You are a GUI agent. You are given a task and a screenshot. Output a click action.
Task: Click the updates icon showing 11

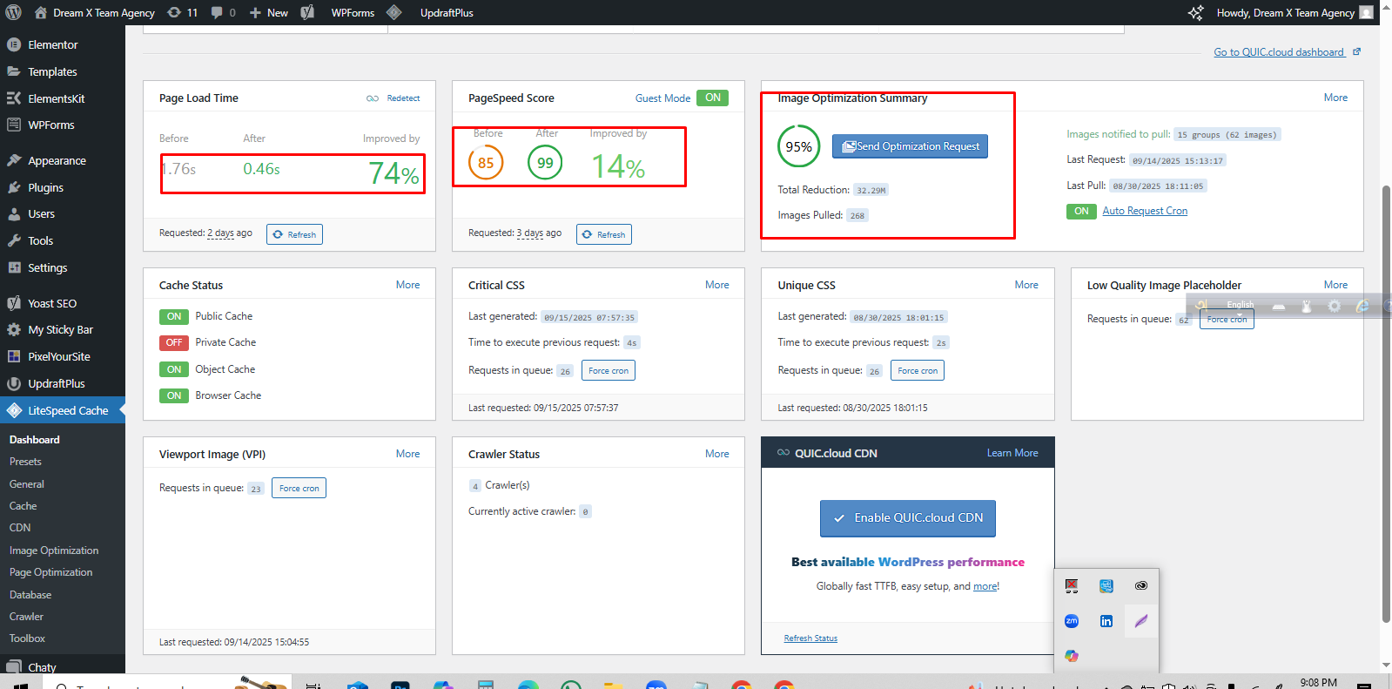tap(182, 12)
